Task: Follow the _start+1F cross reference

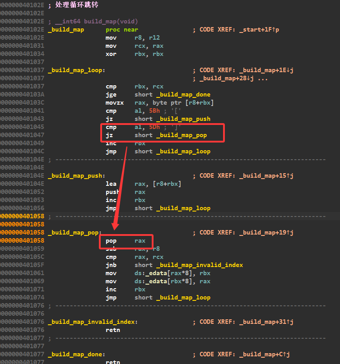Action: pos(259,30)
